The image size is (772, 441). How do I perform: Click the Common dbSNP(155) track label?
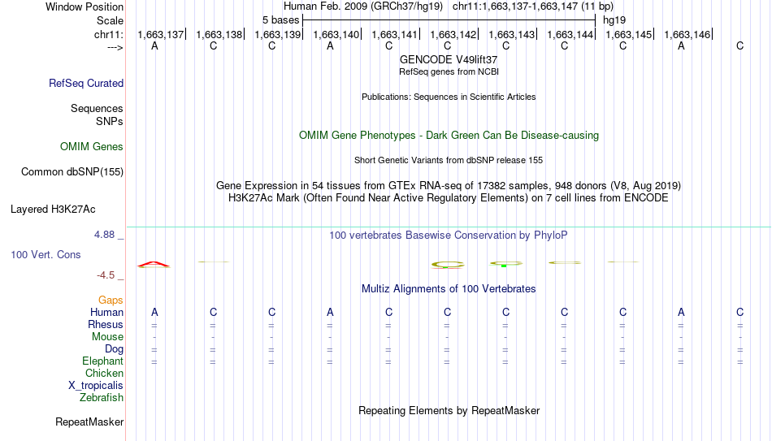(72, 172)
